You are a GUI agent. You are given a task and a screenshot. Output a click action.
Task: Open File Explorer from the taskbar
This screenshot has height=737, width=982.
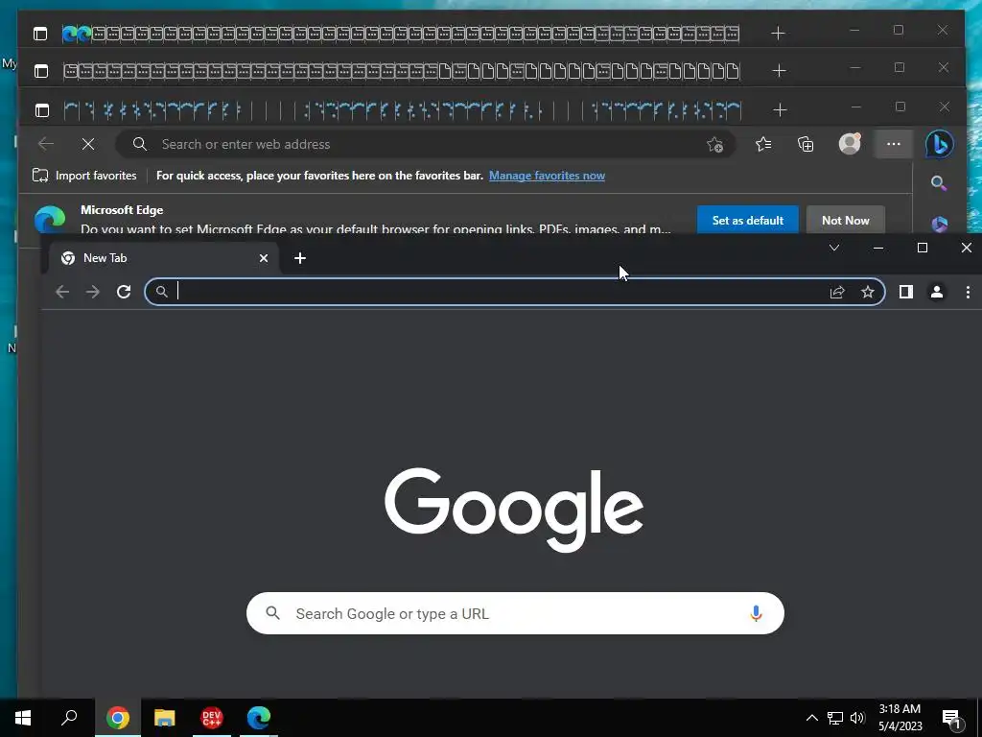[165, 718]
